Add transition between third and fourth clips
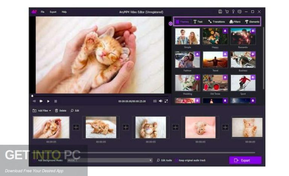This screenshot has height=176, width=289. [175, 127]
